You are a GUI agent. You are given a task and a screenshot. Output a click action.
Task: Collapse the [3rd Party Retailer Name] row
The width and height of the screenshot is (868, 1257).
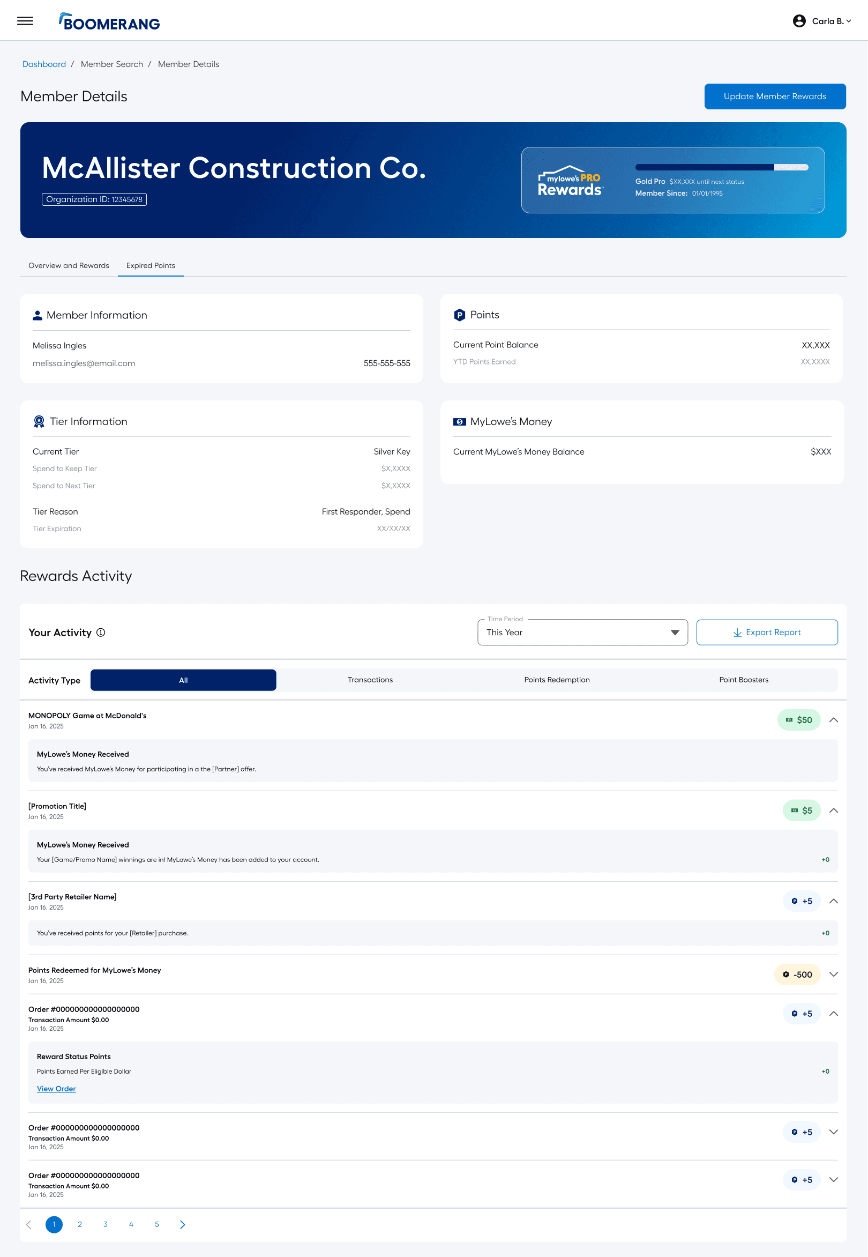point(833,901)
